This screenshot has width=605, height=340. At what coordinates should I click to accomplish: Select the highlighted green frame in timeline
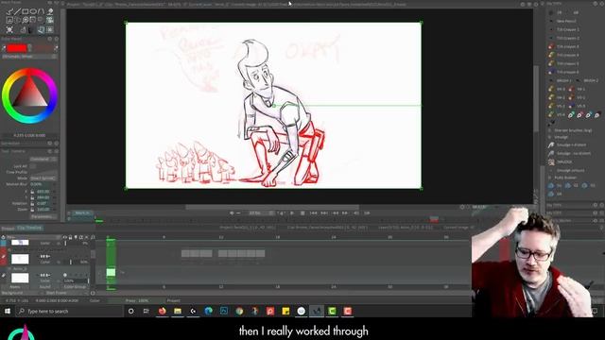112,273
